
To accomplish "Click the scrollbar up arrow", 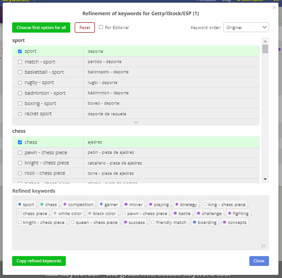I will tap(265, 41).
